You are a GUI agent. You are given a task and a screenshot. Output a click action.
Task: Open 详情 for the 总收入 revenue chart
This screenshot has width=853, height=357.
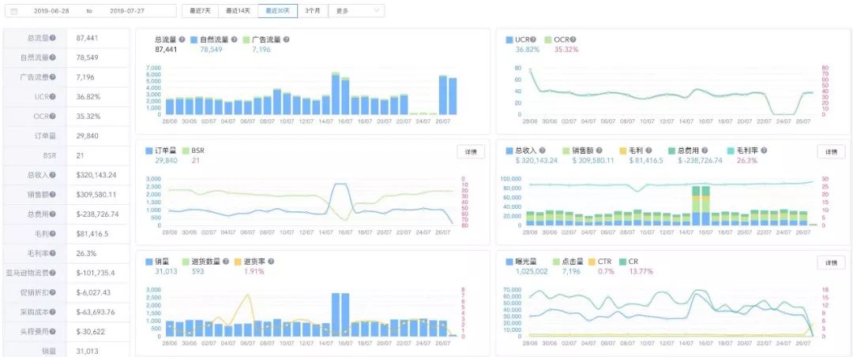(x=831, y=151)
